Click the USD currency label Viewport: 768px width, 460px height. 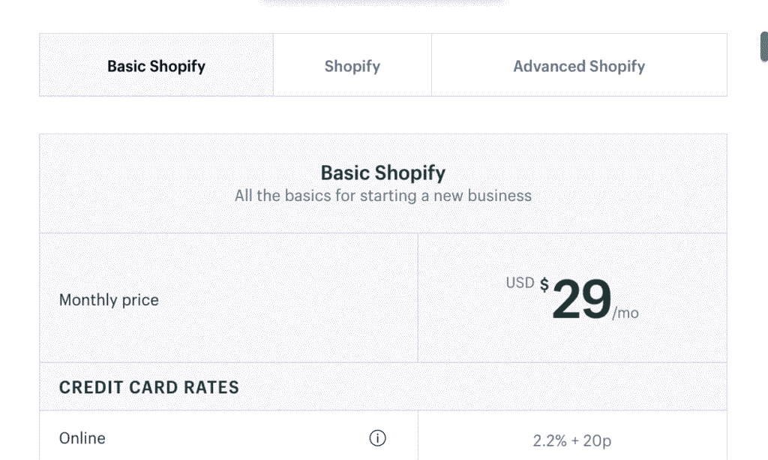tap(520, 284)
